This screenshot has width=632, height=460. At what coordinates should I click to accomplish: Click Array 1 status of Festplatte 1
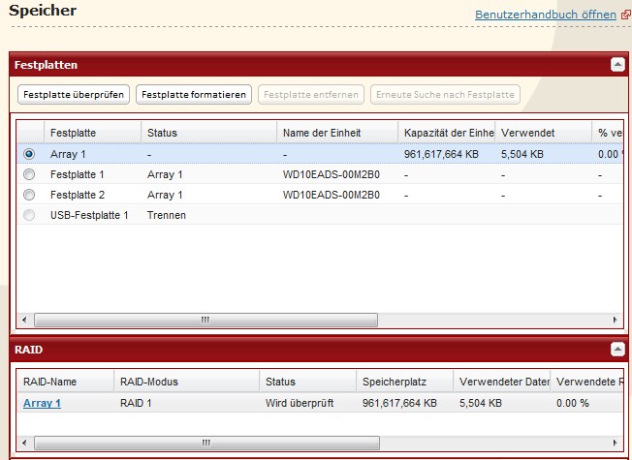click(x=165, y=174)
